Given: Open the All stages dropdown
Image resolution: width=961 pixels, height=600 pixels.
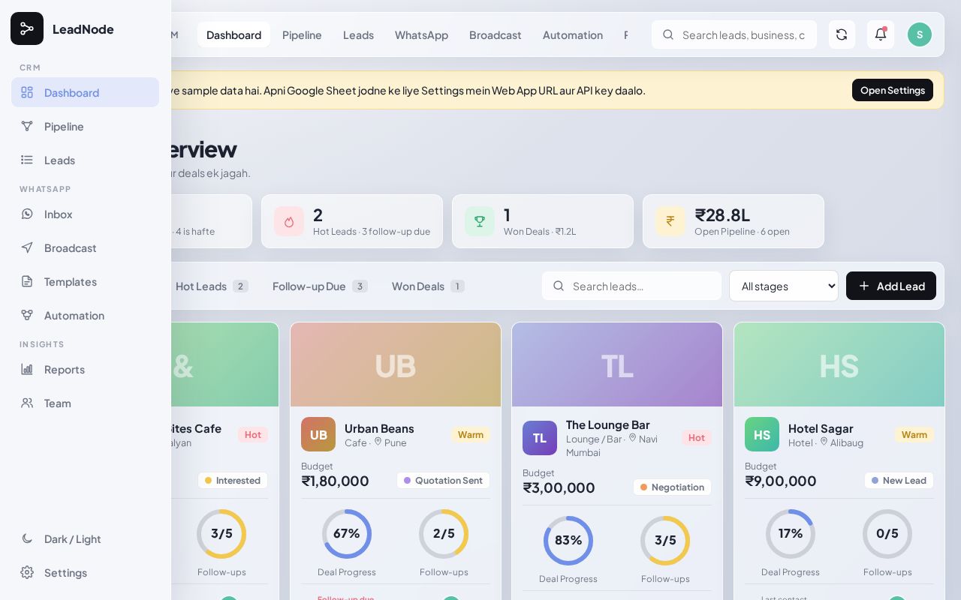Looking at the screenshot, I should [x=784, y=286].
